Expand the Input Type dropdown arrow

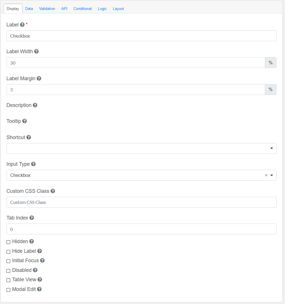272,175
